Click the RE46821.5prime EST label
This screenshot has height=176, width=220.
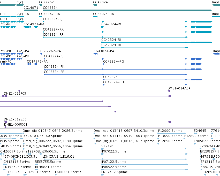click(48, 167)
